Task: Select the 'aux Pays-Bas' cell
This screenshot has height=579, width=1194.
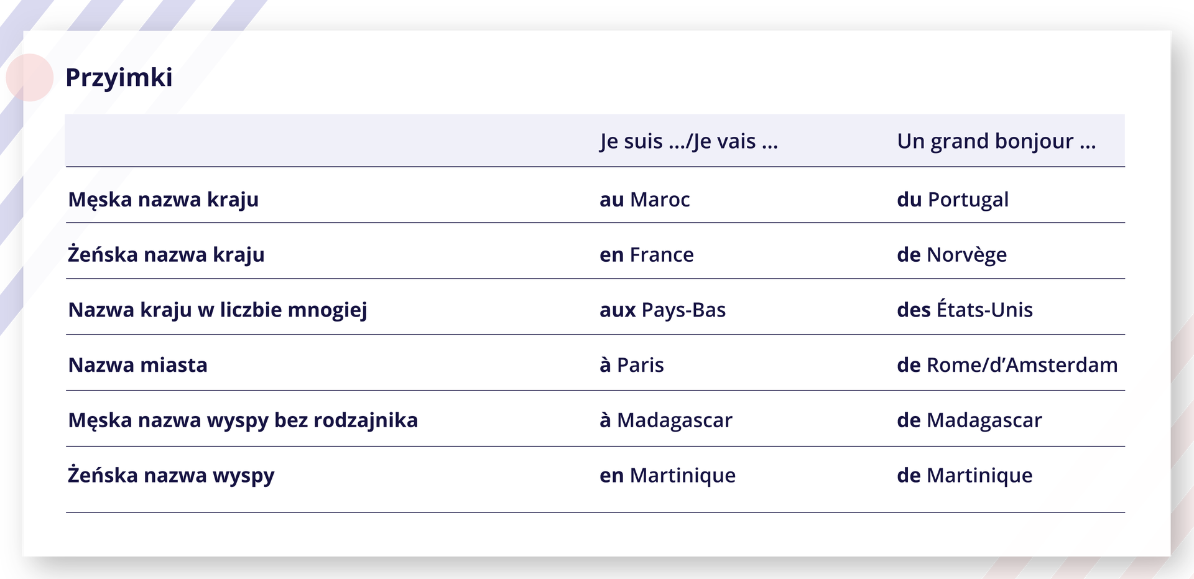Action: [x=662, y=310]
